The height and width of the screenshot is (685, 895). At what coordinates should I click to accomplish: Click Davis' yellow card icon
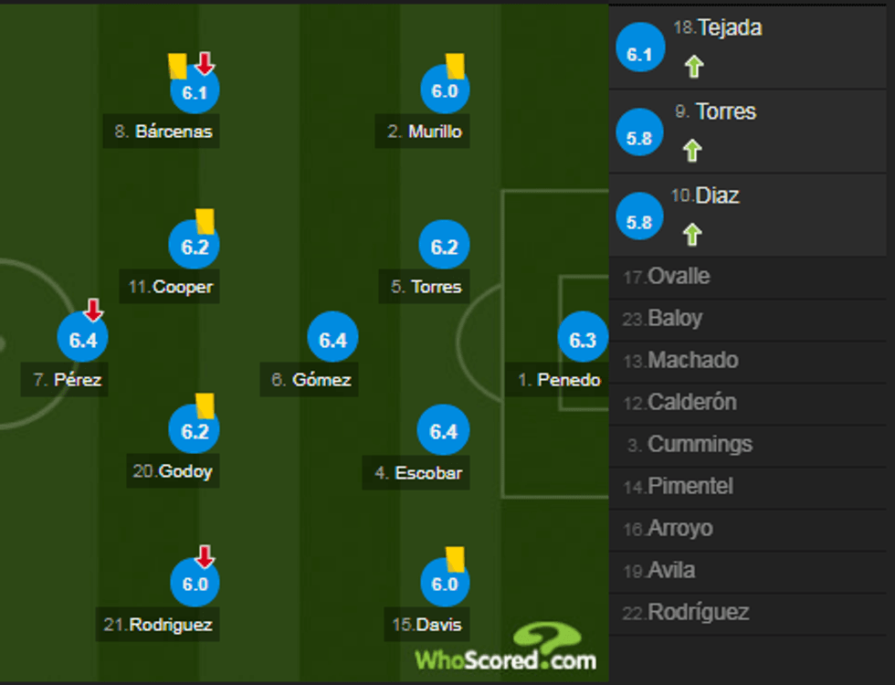pyautogui.click(x=455, y=559)
